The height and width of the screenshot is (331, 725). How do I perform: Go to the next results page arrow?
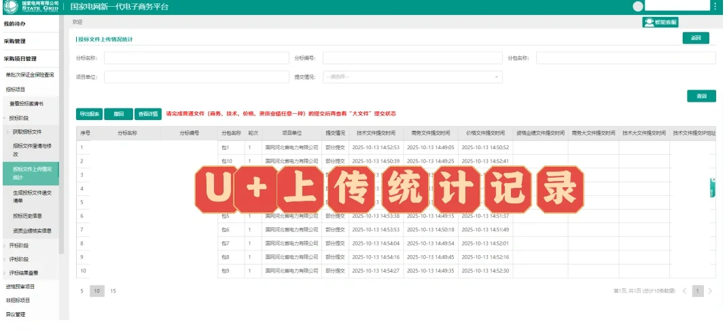coord(710,291)
